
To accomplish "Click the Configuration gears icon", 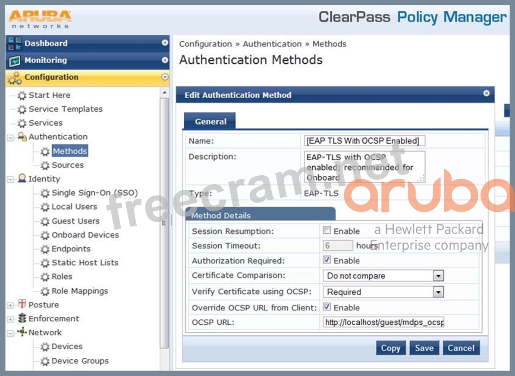I will (x=15, y=78).
